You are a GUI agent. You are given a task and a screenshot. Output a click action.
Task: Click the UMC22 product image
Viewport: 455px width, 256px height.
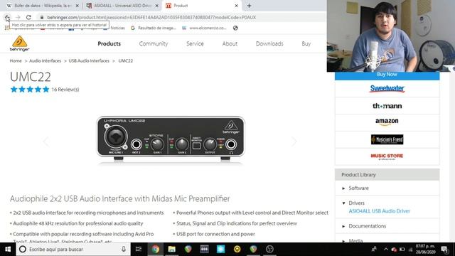tap(171, 139)
